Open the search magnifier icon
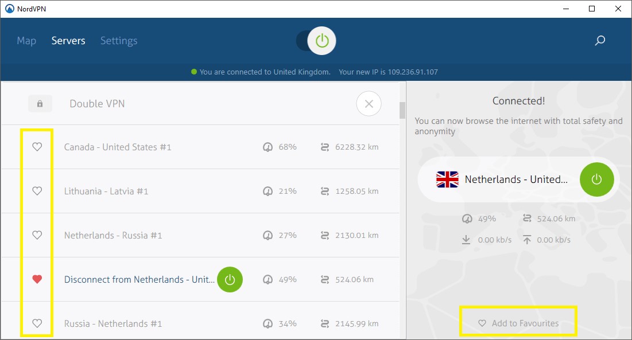 (x=600, y=41)
